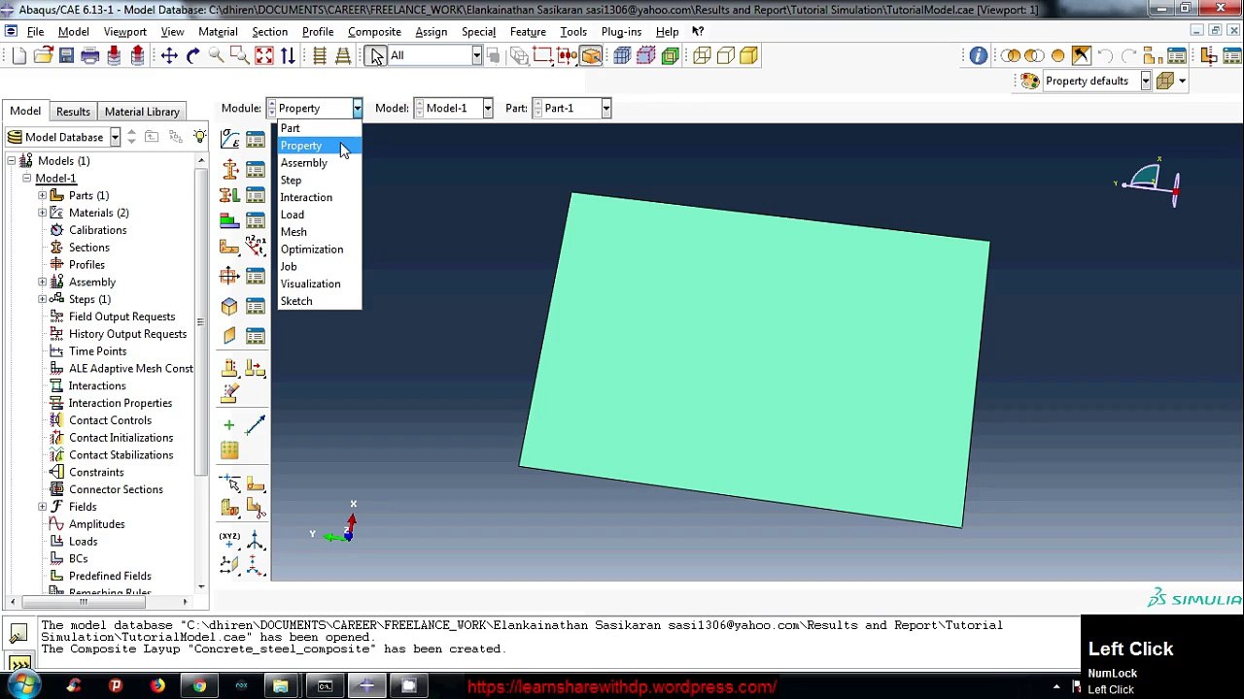Viewport: 1244px width, 699px height.
Task: Auto-fit the view icon
Action: [263, 55]
